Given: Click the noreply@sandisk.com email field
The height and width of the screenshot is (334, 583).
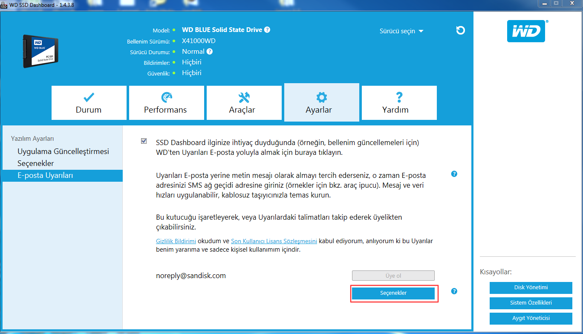Looking at the screenshot, I should click(x=191, y=276).
